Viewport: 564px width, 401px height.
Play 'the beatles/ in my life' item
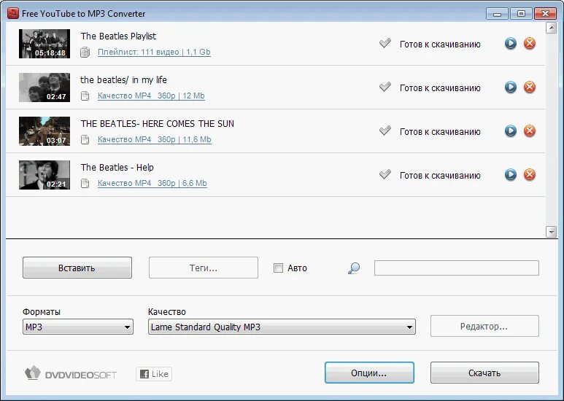click(511, 87)
